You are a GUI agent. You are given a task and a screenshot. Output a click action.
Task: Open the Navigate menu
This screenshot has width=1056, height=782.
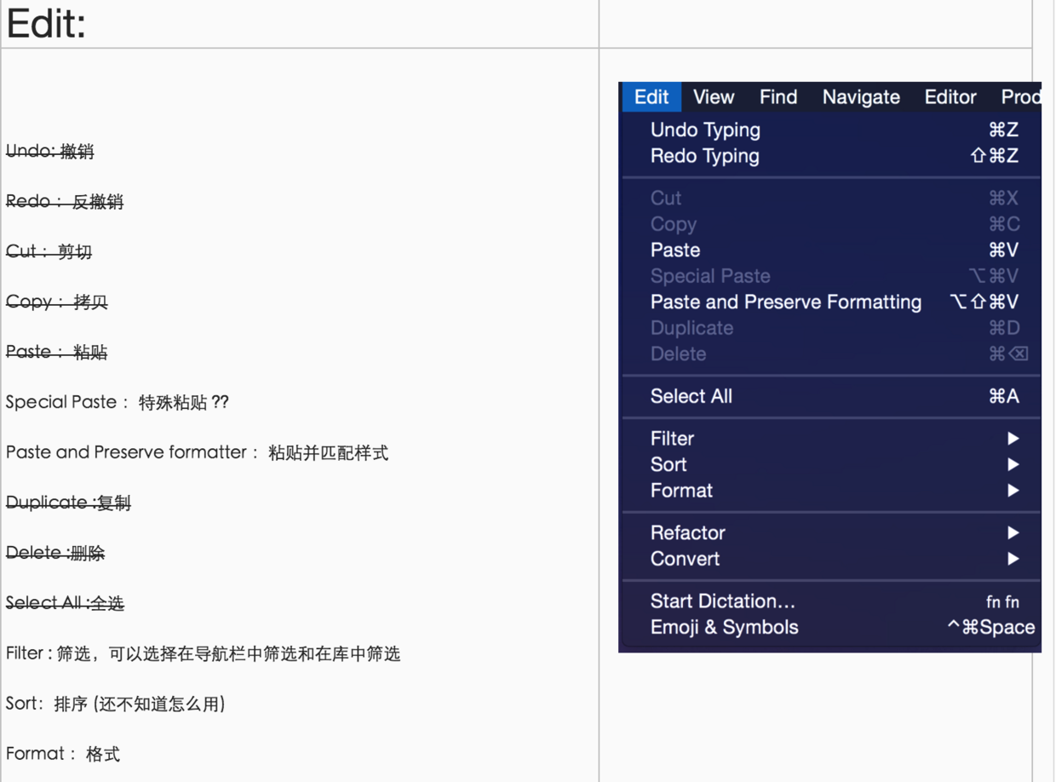tap(861, 97)
